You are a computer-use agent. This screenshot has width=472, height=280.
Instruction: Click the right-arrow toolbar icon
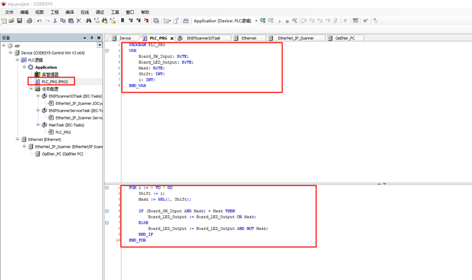[345, 21]
